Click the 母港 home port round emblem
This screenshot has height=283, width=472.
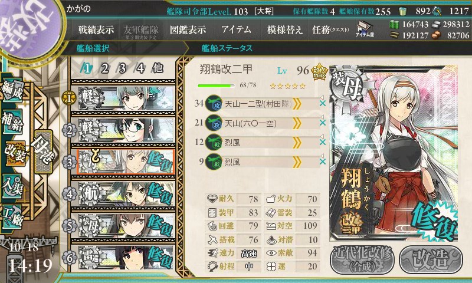[x=29, y=28]
